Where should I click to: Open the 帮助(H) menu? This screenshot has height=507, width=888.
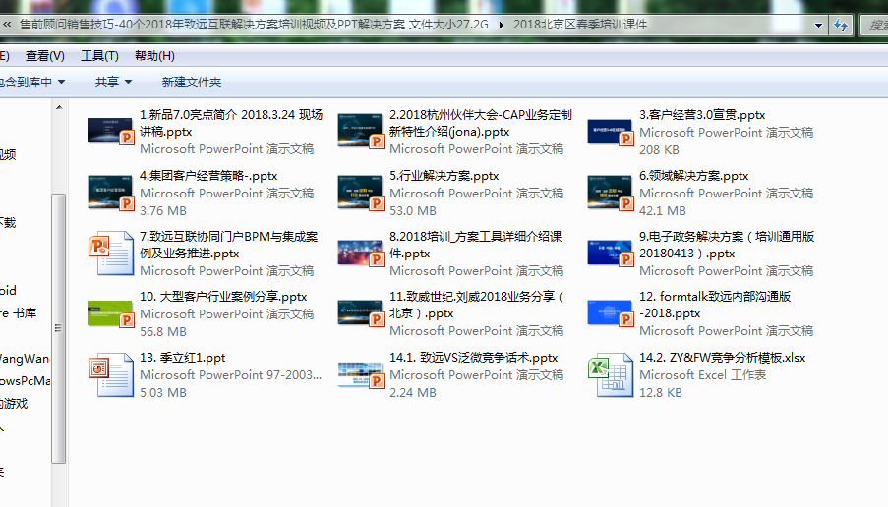point(154,56)
